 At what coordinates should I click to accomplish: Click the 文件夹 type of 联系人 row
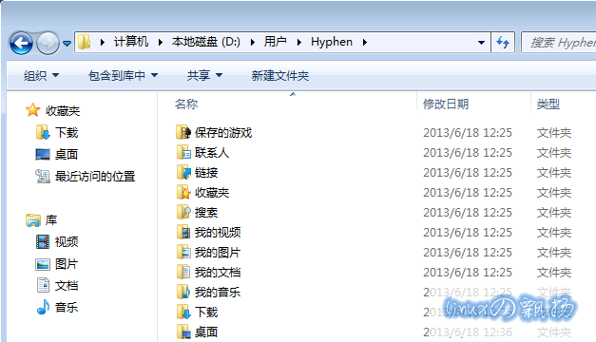(x=554, y=153)
